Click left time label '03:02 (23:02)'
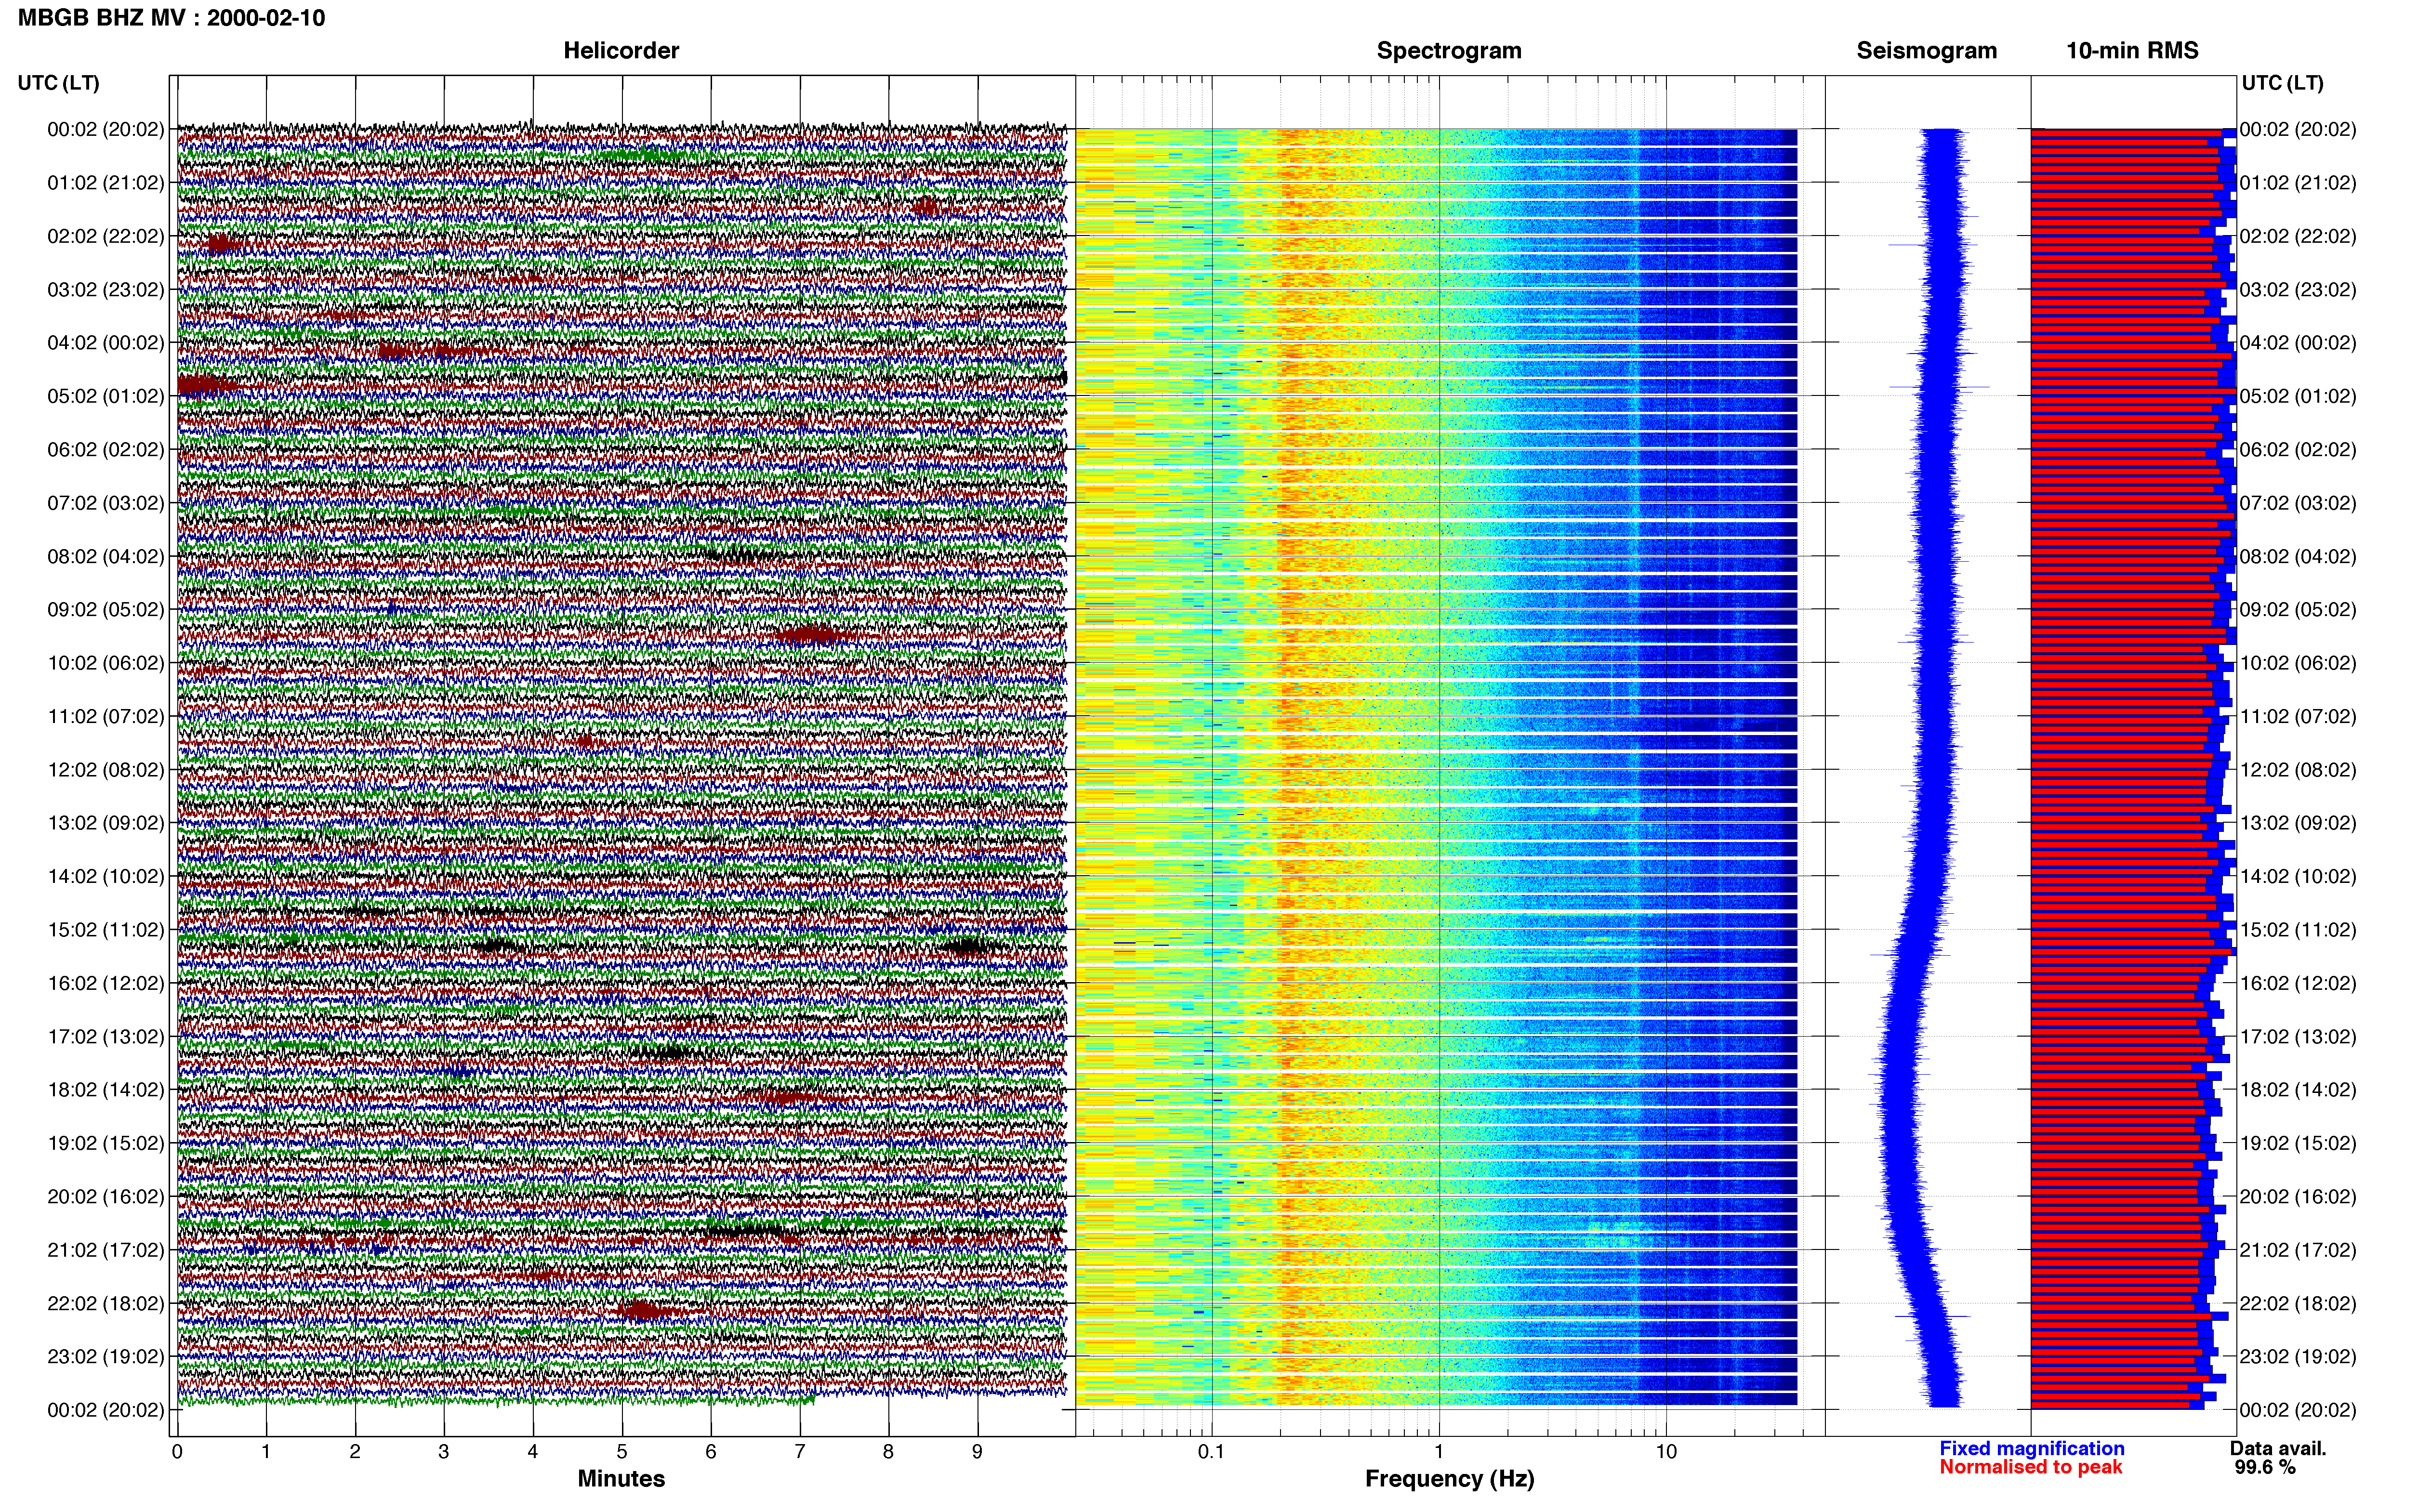 106,290
